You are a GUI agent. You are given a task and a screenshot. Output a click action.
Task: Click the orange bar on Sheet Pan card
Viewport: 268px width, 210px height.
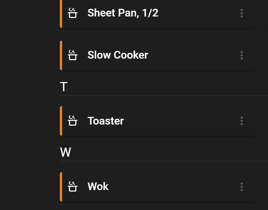[x=61, y=14]
